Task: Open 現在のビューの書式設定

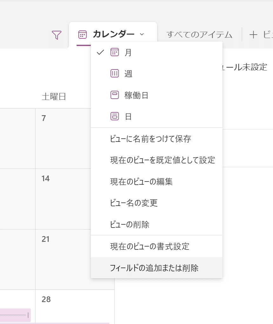Action: [156, 246]
